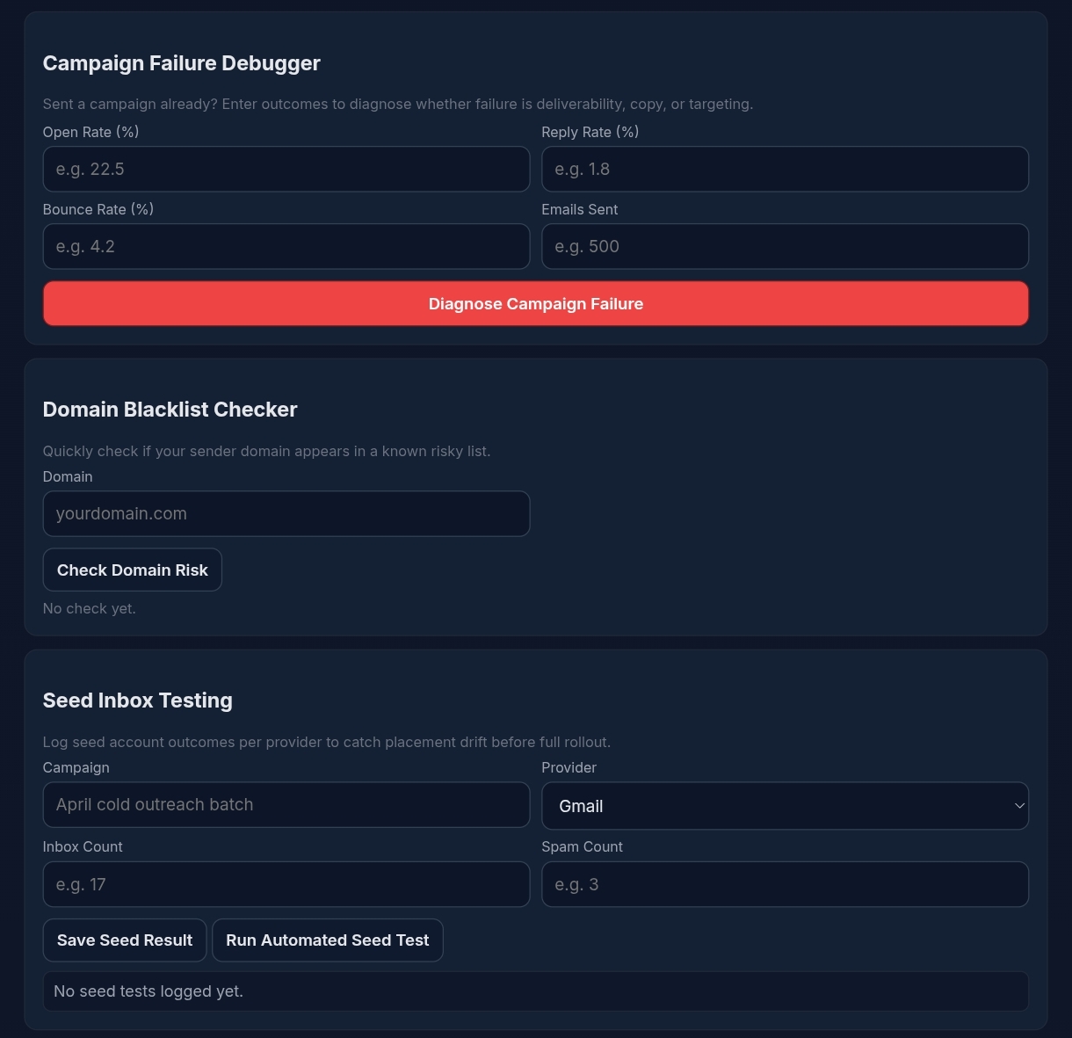The height and width of the screenshot is (1038, 1072).
Task: Run Automated Seed Test
Action: (x=327, y=940)
